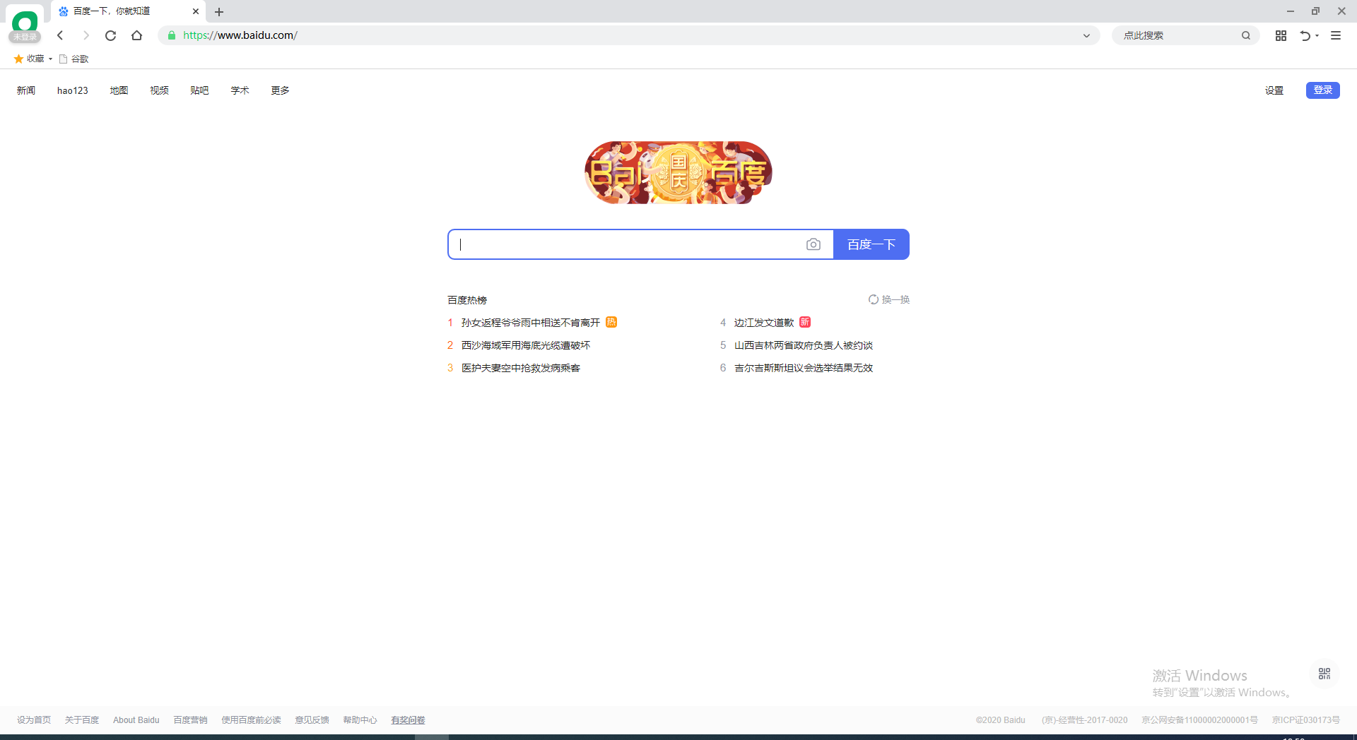Open the browser extensions grid icon
This screenshot has width=1357, height=740.
pos(1281,35)
